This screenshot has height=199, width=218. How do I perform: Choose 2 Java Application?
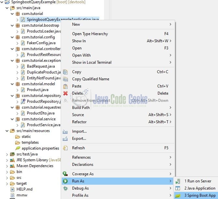[196, 188]
